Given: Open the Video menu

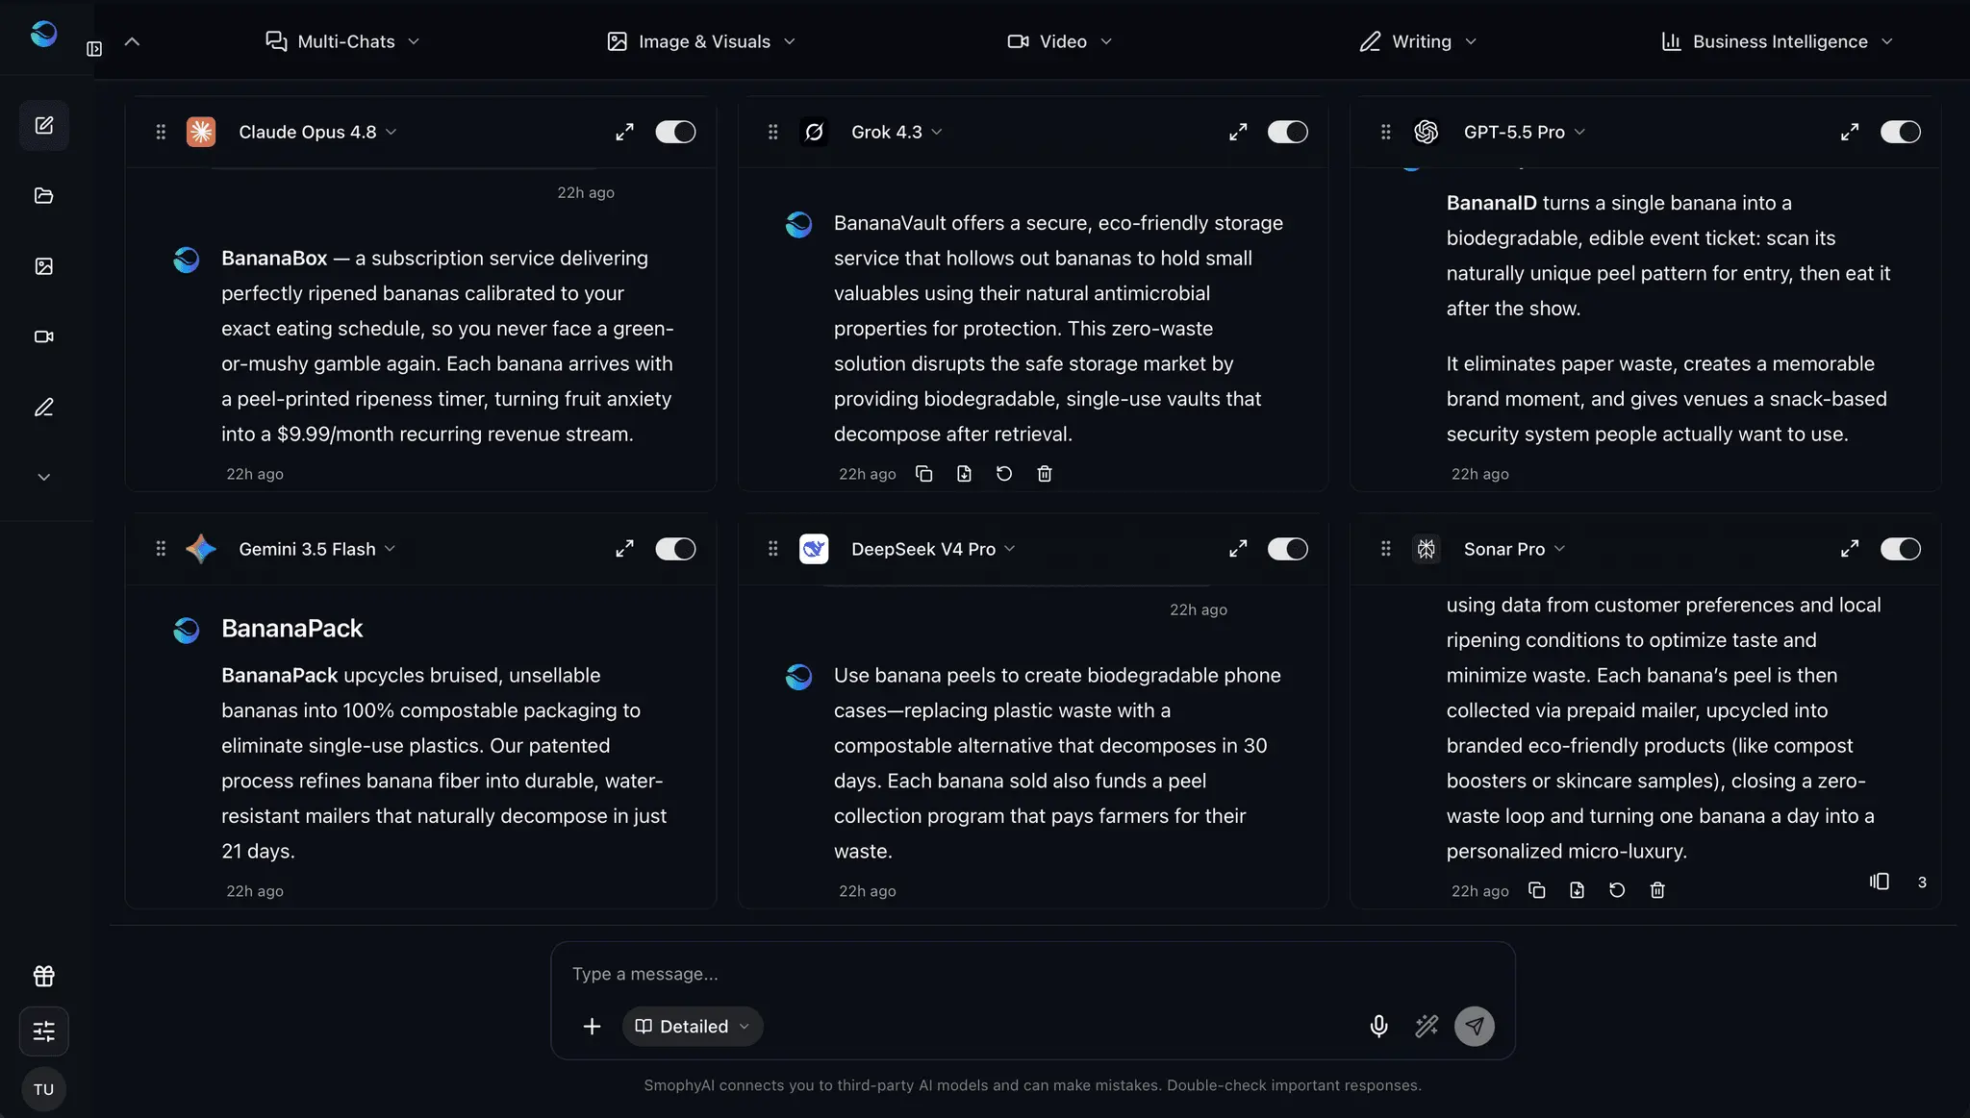Looking at the screenshot, I should (1060, 41).
